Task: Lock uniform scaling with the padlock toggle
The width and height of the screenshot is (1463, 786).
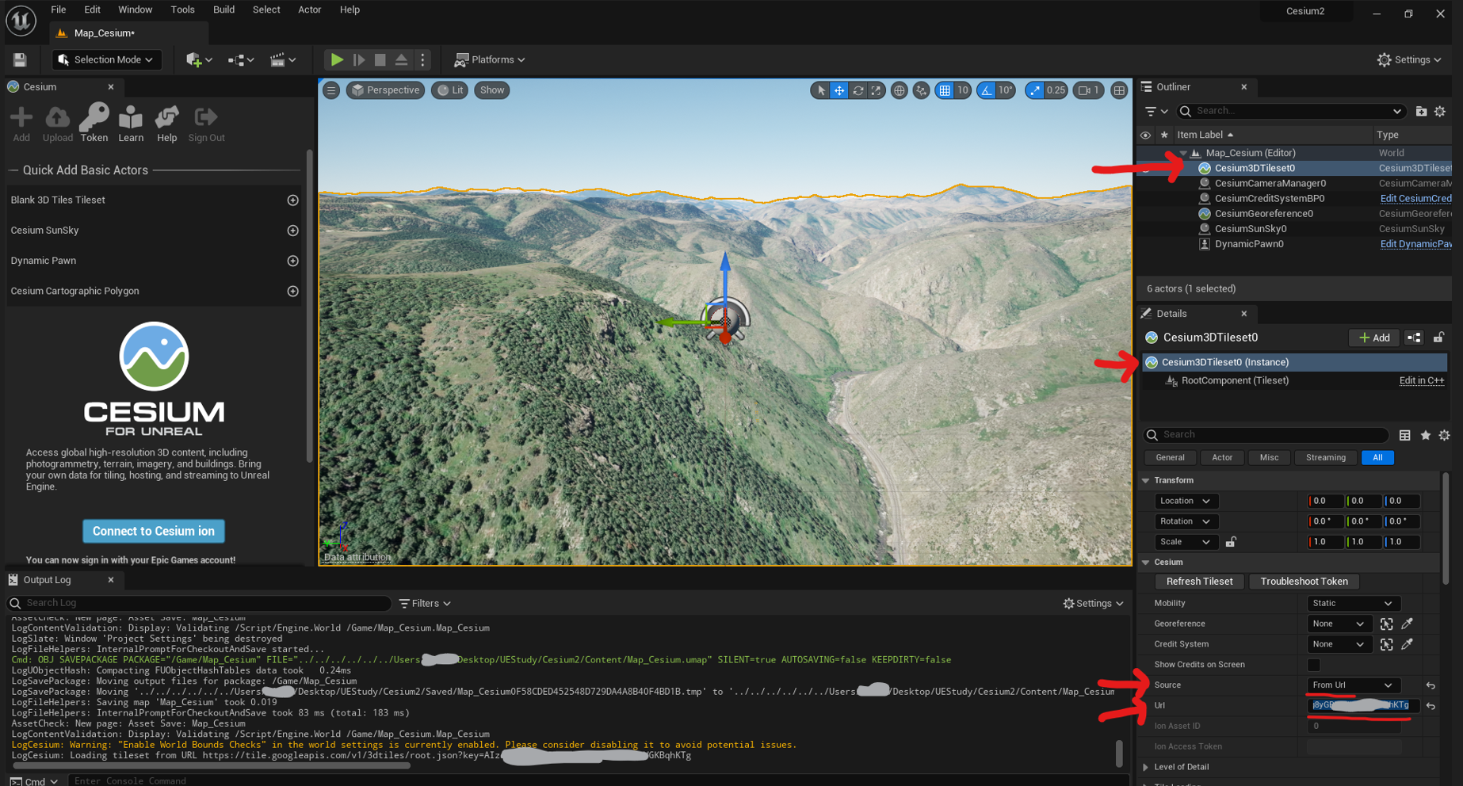Action: coord(1231,542)
